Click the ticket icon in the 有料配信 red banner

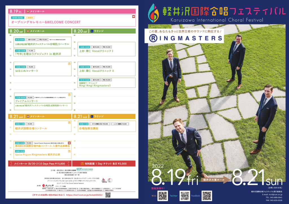82,163
